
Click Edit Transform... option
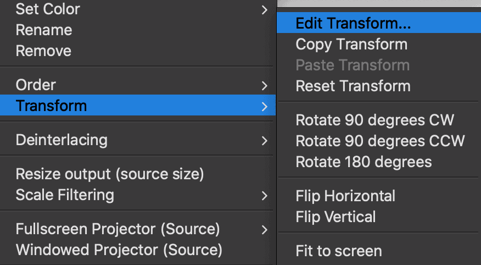pos(354,24)
